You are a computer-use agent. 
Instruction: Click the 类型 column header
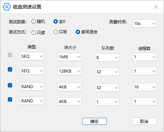[x=32, y=47]
